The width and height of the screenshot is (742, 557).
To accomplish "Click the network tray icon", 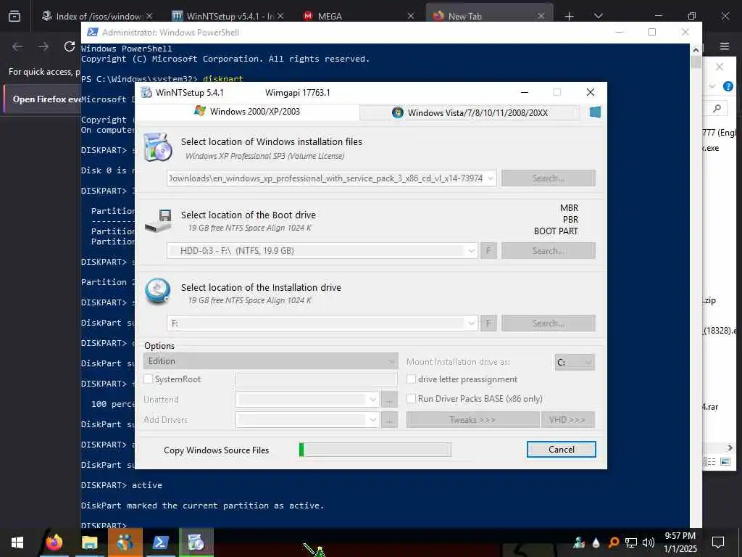I will (631, 542).
